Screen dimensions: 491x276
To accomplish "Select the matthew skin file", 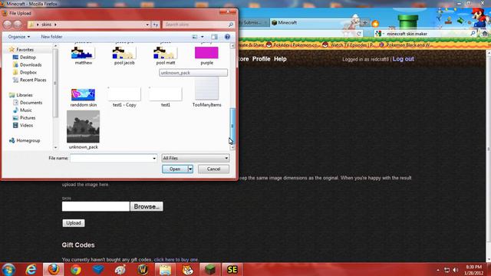I will coord(83,56).
